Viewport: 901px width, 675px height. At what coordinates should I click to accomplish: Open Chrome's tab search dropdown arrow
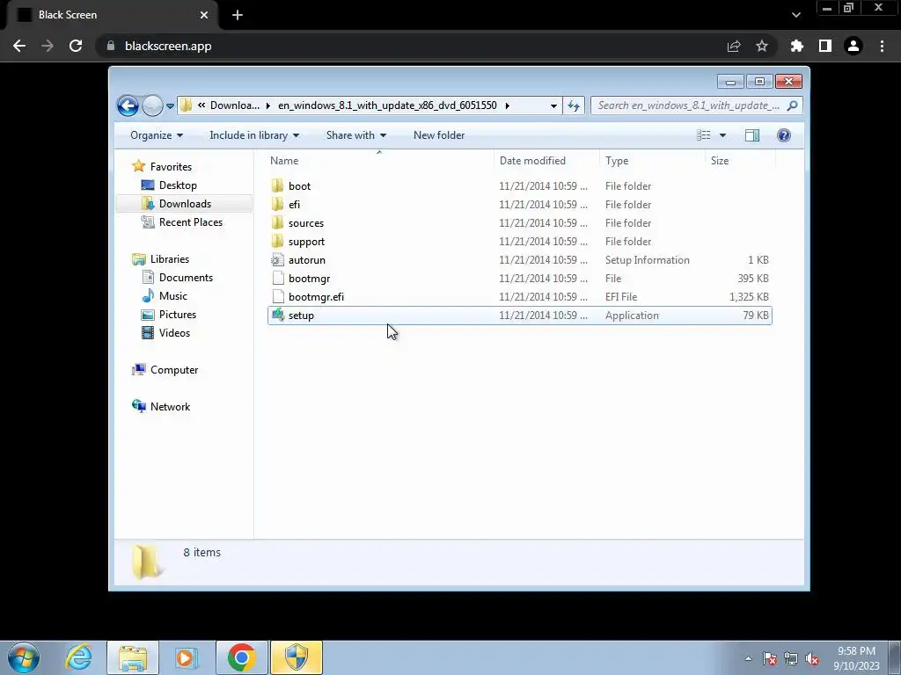(x=795, y=15)
